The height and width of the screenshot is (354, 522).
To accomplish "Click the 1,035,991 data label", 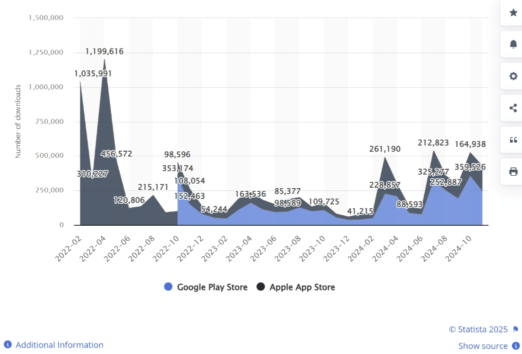I will click(x=93, y=74).
